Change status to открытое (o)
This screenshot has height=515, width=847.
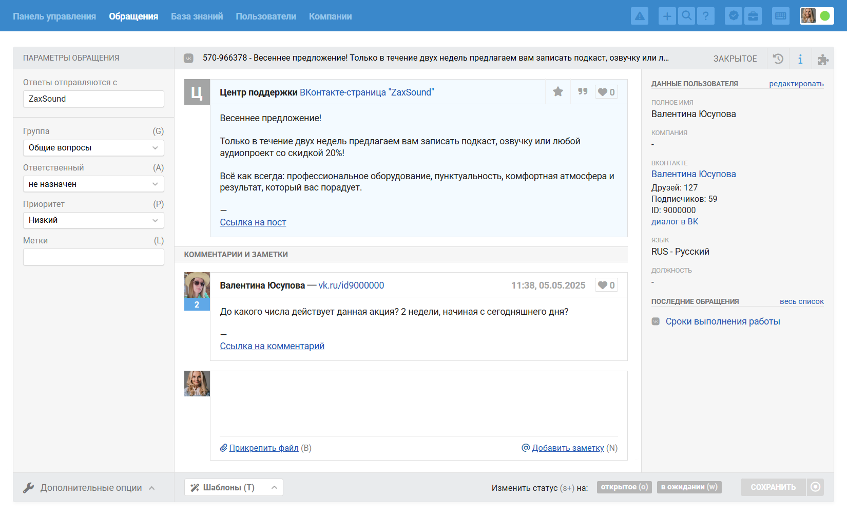point(624,487)
